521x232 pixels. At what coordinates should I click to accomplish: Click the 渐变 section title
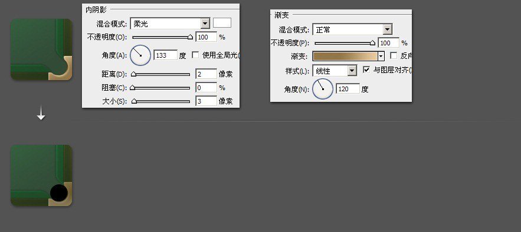tap(282, 15)
